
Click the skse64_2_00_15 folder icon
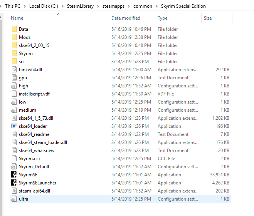[14, 45]
